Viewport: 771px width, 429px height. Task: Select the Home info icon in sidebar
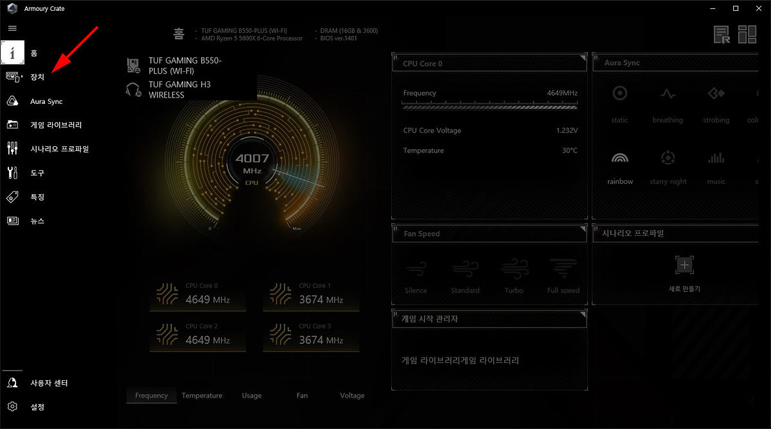tap(13, 52)
